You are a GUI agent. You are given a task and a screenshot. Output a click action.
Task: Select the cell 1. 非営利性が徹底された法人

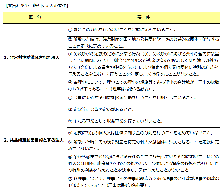point(35,58)
